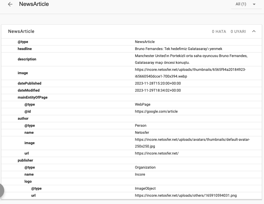Click the author name value Netosfer
Screen dimensions: 264x204
[142, 133]
